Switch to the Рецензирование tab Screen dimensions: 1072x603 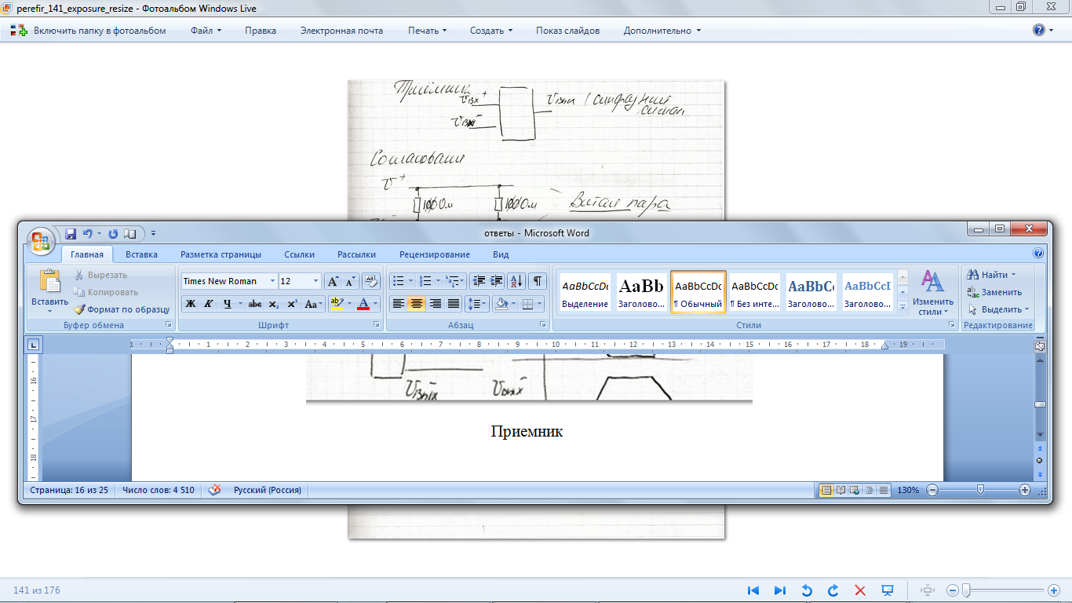tap(435, 254)
